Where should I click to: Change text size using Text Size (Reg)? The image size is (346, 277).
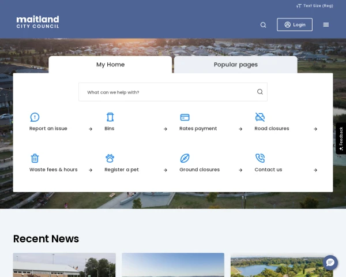(315, 6)
